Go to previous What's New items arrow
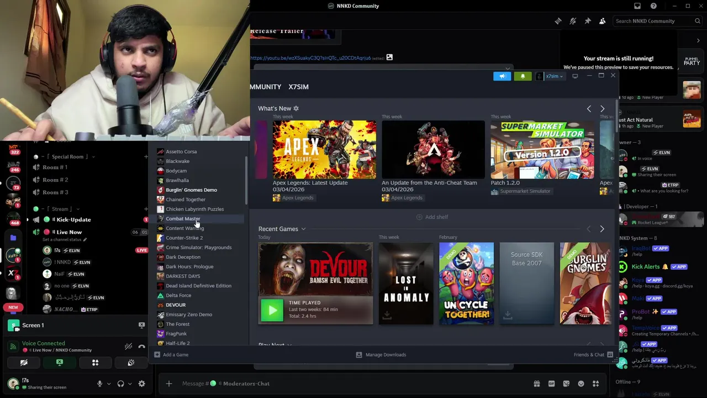The width and height of the screenshot is (707, 398). coord(589,109)
